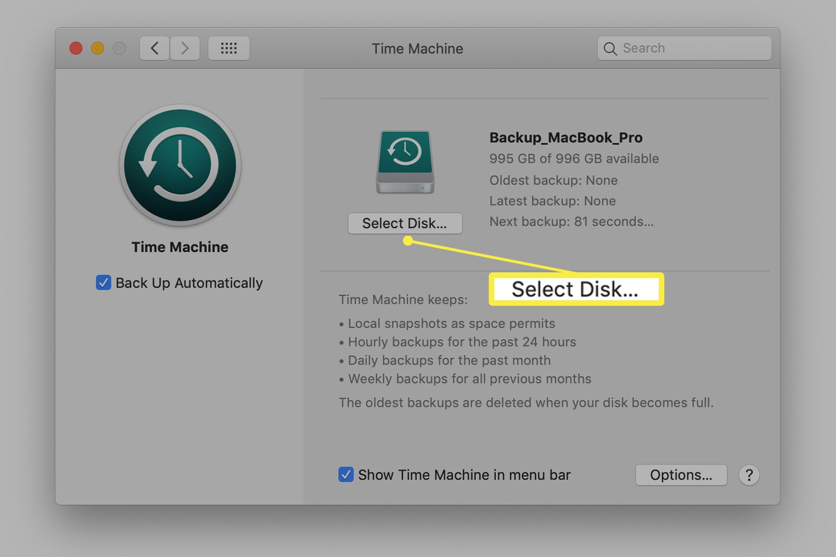Toggle the Back Up Automatically checkbox
Image resolution: width=836 pixels, height=557 pixels.
(x=104, y=283)
